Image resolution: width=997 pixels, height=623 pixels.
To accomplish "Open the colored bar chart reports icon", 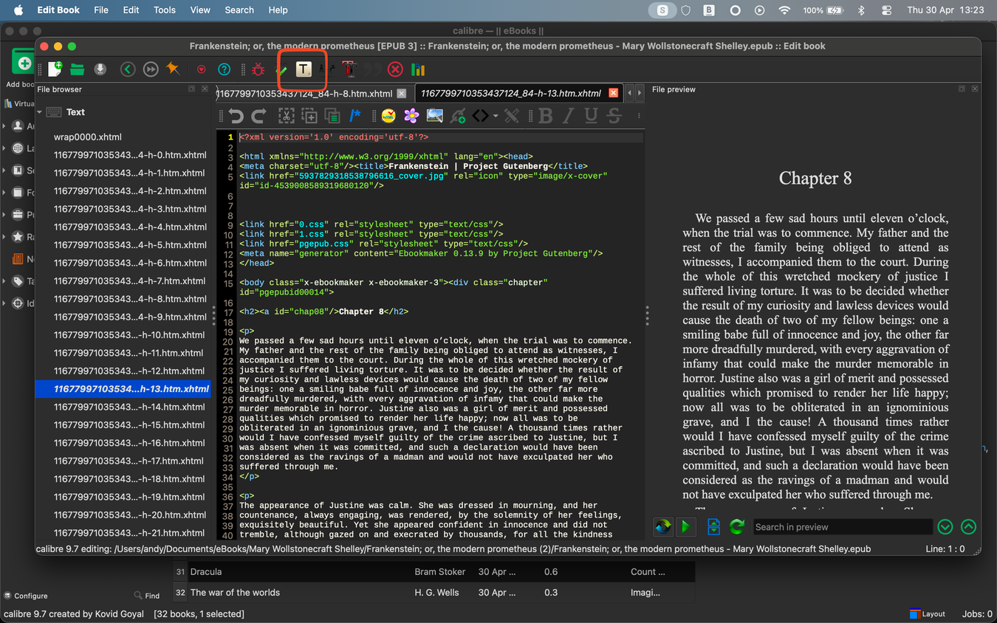I will click(x=418, y=69).
